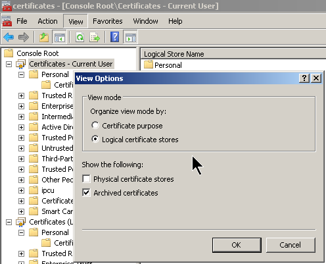The height and width of the screenshot is (264, 326).
Task: Open the View menu
Action: (x=76, y=21)
